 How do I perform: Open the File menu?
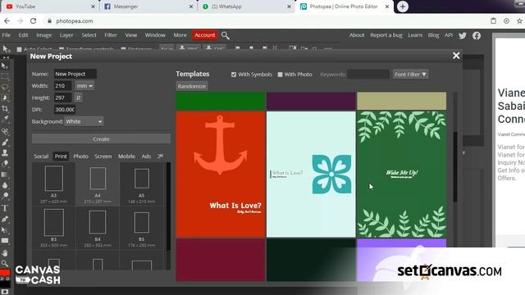[x=6, y=35]
